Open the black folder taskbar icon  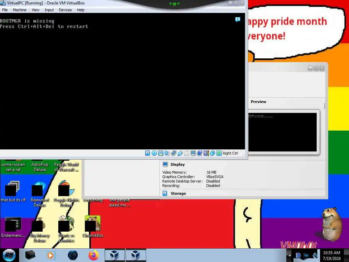[30, 255]
